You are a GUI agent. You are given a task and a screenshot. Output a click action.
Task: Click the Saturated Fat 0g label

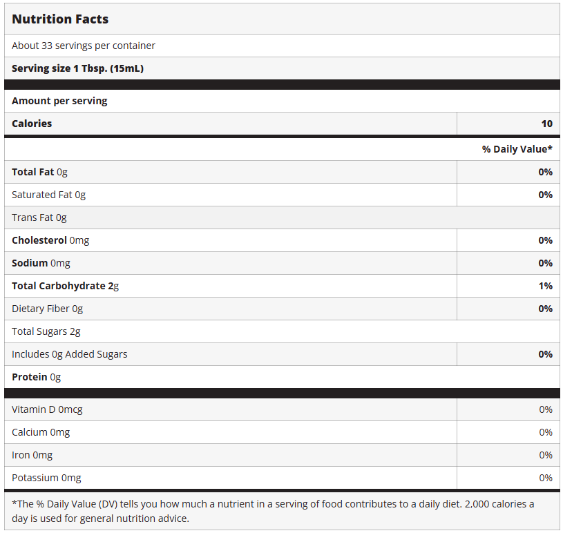coord(48,195)
